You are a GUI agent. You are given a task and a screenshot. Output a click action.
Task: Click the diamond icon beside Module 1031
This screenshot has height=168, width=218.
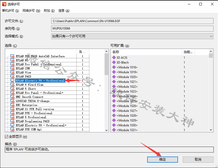pos(114,130)
